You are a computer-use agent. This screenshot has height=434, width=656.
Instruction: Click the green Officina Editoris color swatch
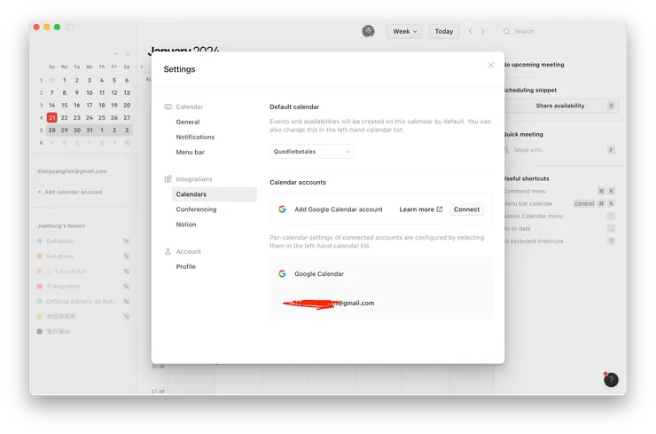tap(40, 301)
